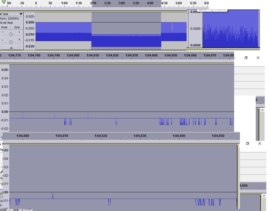Collapse the test track using the up-arrow button
270x211 pixels.
[x=11, y=47]
